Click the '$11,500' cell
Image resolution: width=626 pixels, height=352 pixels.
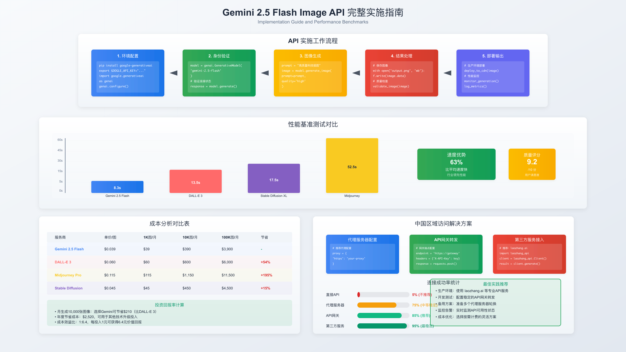(x=228, y=275)
